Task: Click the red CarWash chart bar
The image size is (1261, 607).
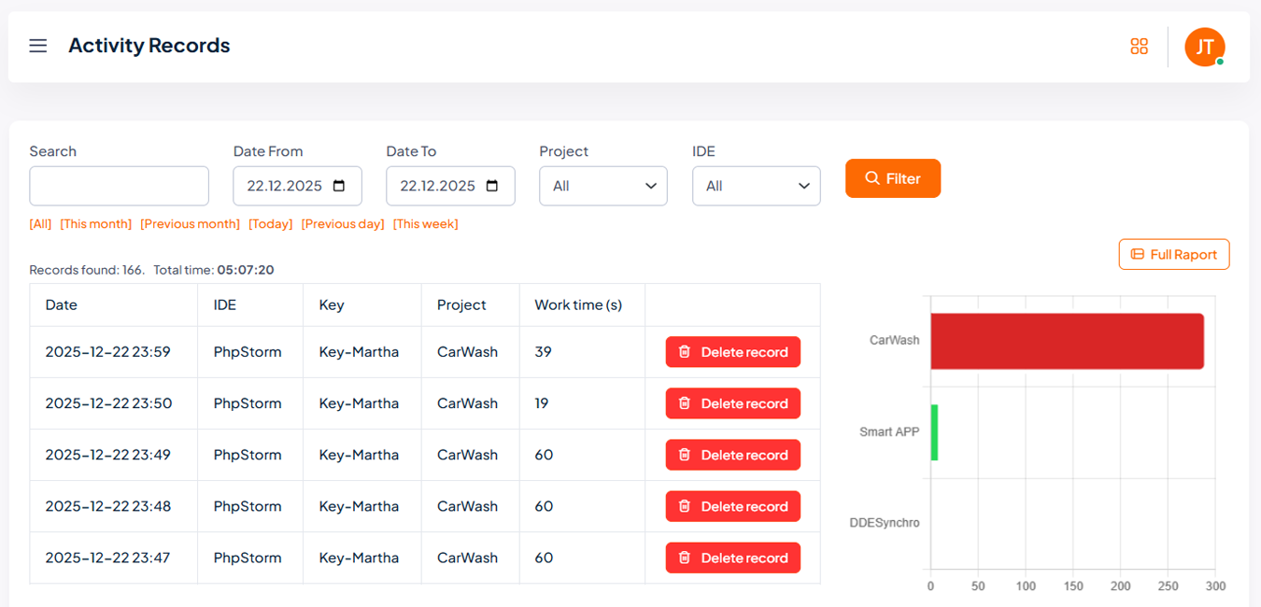Action: click(1066, 341)
